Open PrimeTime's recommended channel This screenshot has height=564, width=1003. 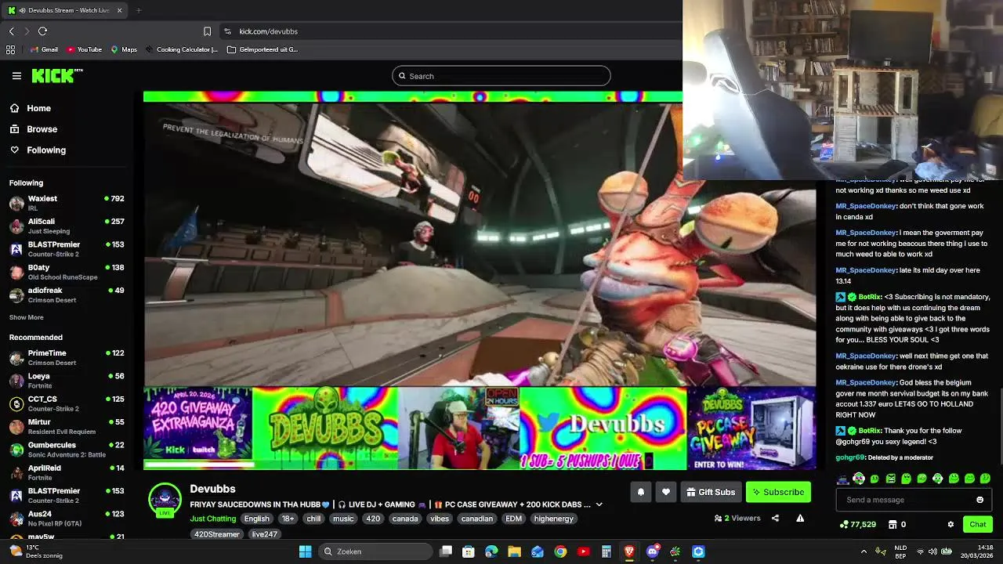[x=67, y=357]
